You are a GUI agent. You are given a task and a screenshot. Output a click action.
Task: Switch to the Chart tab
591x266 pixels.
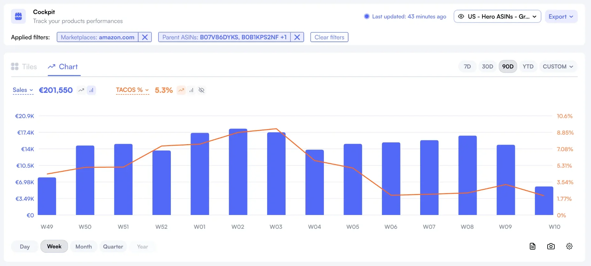(63, 67)
